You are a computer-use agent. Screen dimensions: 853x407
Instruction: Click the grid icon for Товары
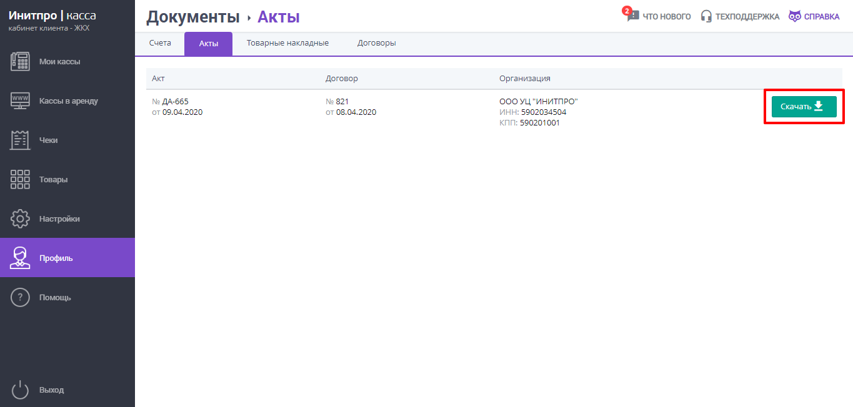tap(20, 179)
